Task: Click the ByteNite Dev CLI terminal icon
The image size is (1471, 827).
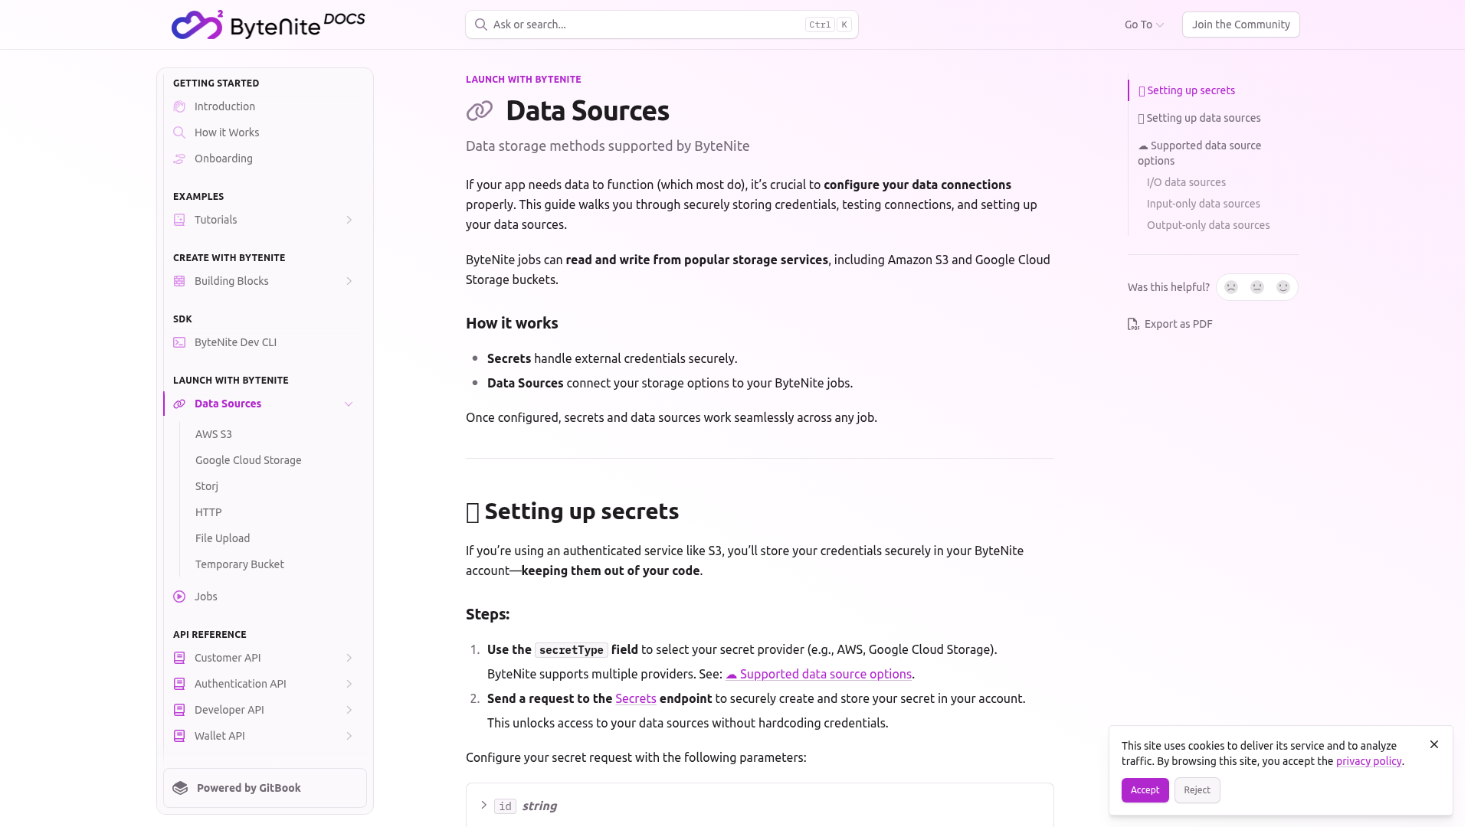Action: pos(179,342)
